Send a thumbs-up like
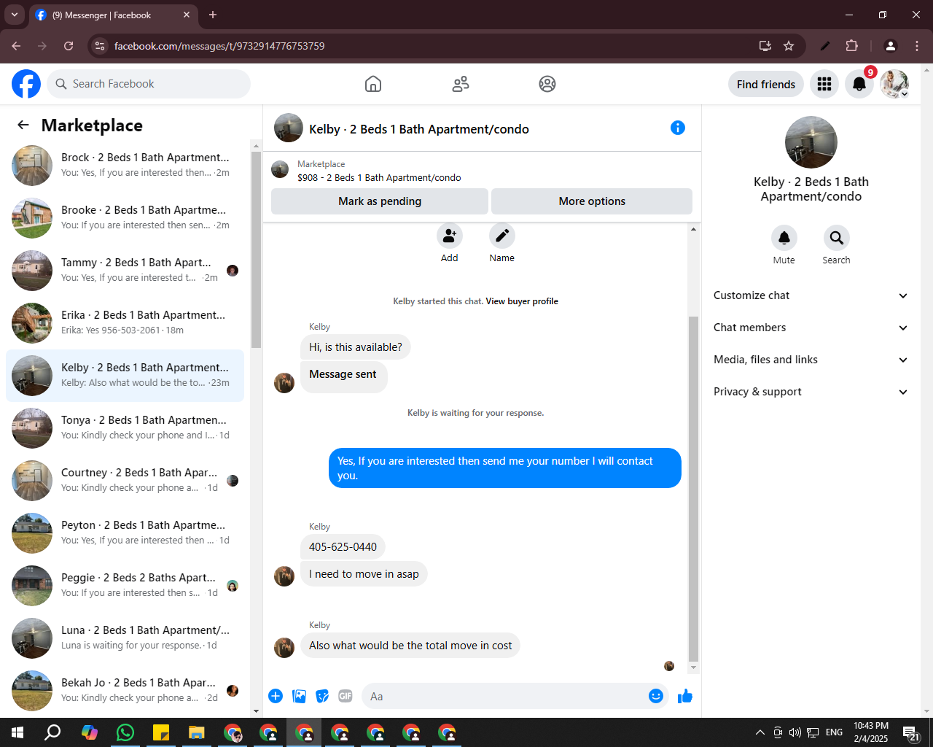Viewport: 933px width, 747px height. coord(685,696)
